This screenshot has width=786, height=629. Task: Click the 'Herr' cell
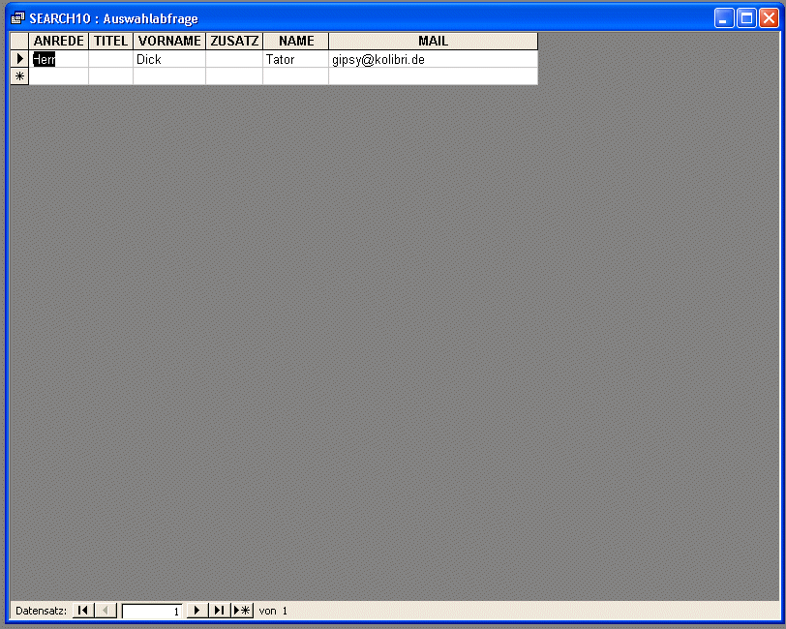[x=59, y=59]
